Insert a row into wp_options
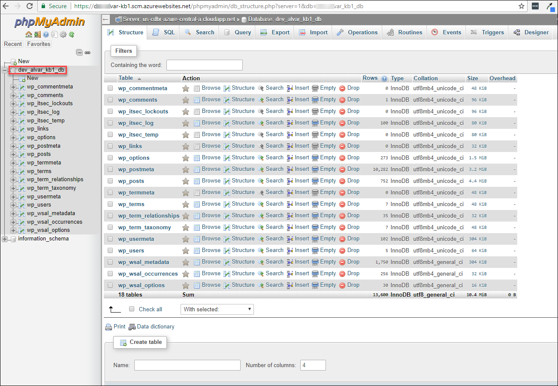The width and height of the screenshot is (558, 386). (x=298, y=158)
